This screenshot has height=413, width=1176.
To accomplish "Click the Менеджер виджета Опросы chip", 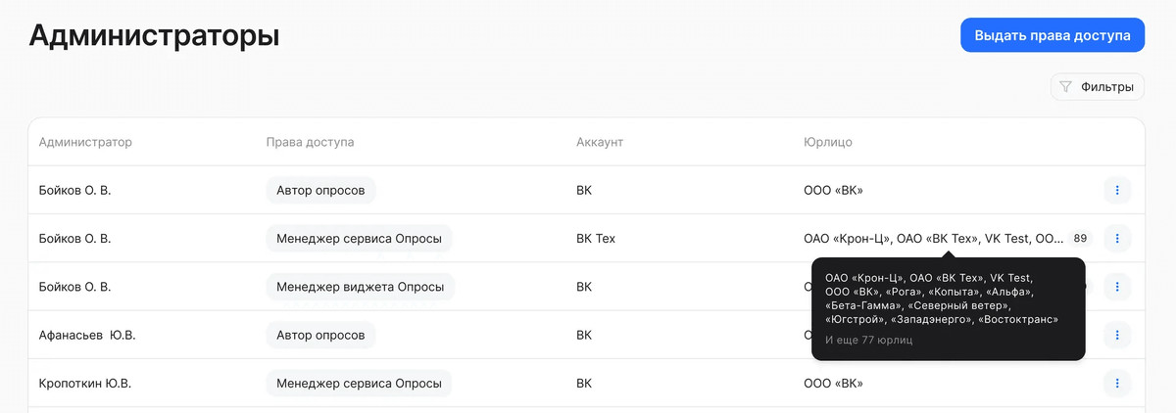I will click(360, 287).
